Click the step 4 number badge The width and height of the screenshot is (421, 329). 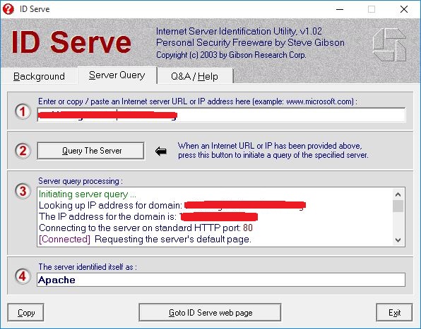[x=23, y=276]
